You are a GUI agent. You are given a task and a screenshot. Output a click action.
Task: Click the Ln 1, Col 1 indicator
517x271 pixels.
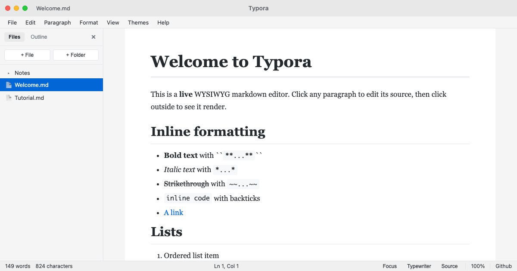pyautogui.click(x=226, y=266)
